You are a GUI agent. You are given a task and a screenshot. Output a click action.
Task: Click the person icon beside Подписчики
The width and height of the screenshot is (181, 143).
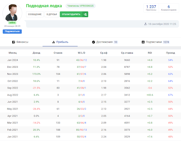click(x=143, y=42)
